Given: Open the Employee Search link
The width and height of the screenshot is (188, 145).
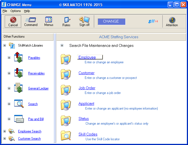Looking at the screenshot, I should click(30, 131).
